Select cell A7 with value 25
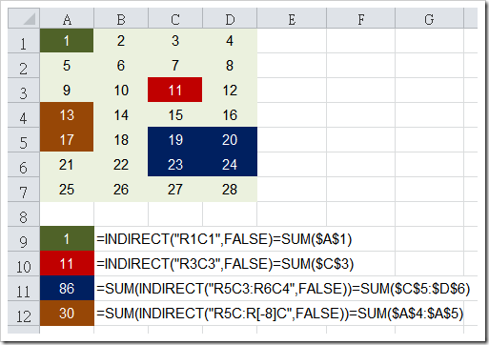 pos(67,190)
